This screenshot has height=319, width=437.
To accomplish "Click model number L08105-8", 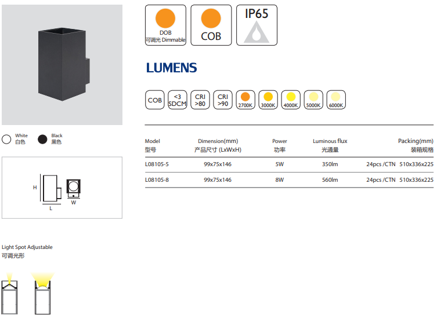I will pos(156,180).
